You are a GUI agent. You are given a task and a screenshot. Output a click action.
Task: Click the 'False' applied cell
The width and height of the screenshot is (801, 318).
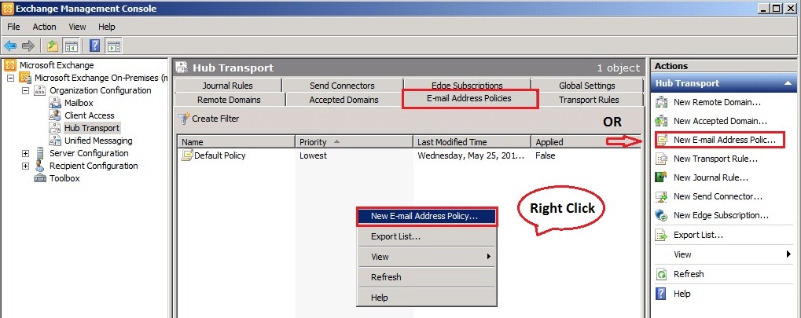tap(545, 155)
